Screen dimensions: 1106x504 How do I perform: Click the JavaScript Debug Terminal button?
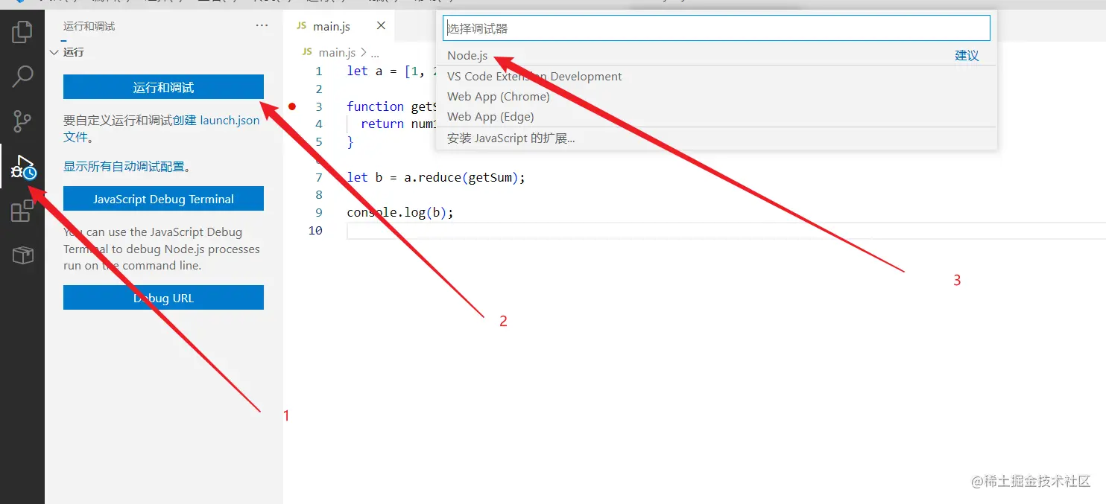pos(163,199)
